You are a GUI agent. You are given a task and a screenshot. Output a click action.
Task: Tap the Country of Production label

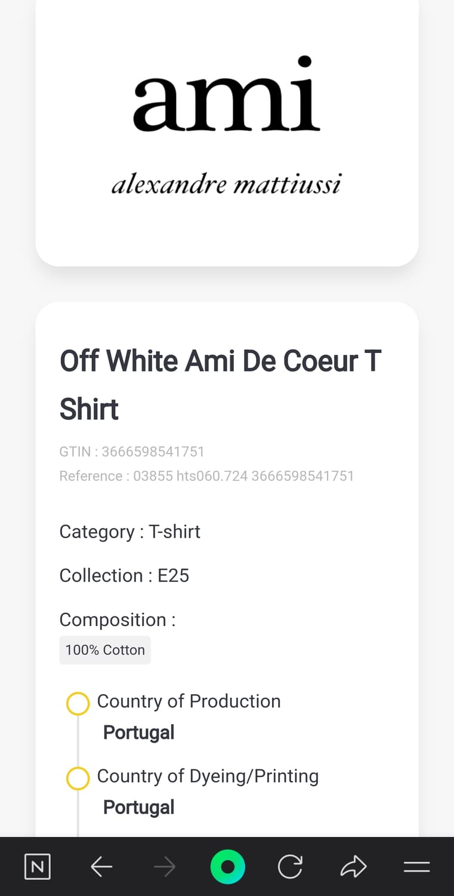[189, 701]
